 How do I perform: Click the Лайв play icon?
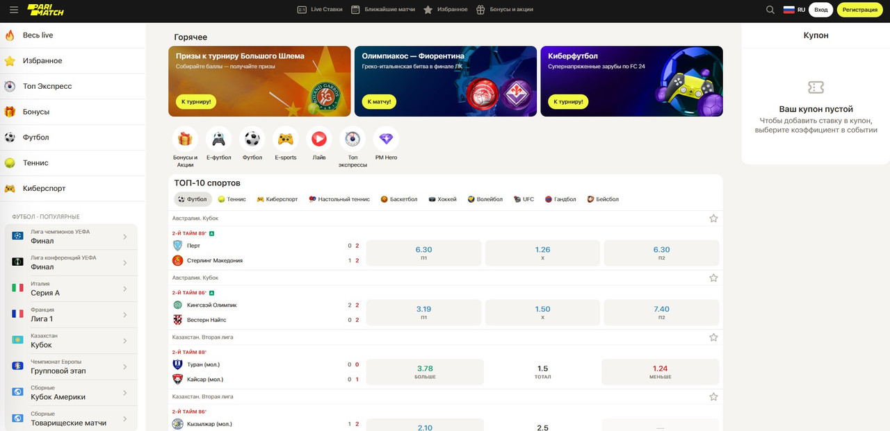[319, 139]
